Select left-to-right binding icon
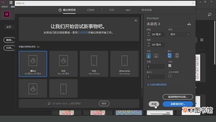The height and width of the screenshot is (122, 216). click(169, 56)
